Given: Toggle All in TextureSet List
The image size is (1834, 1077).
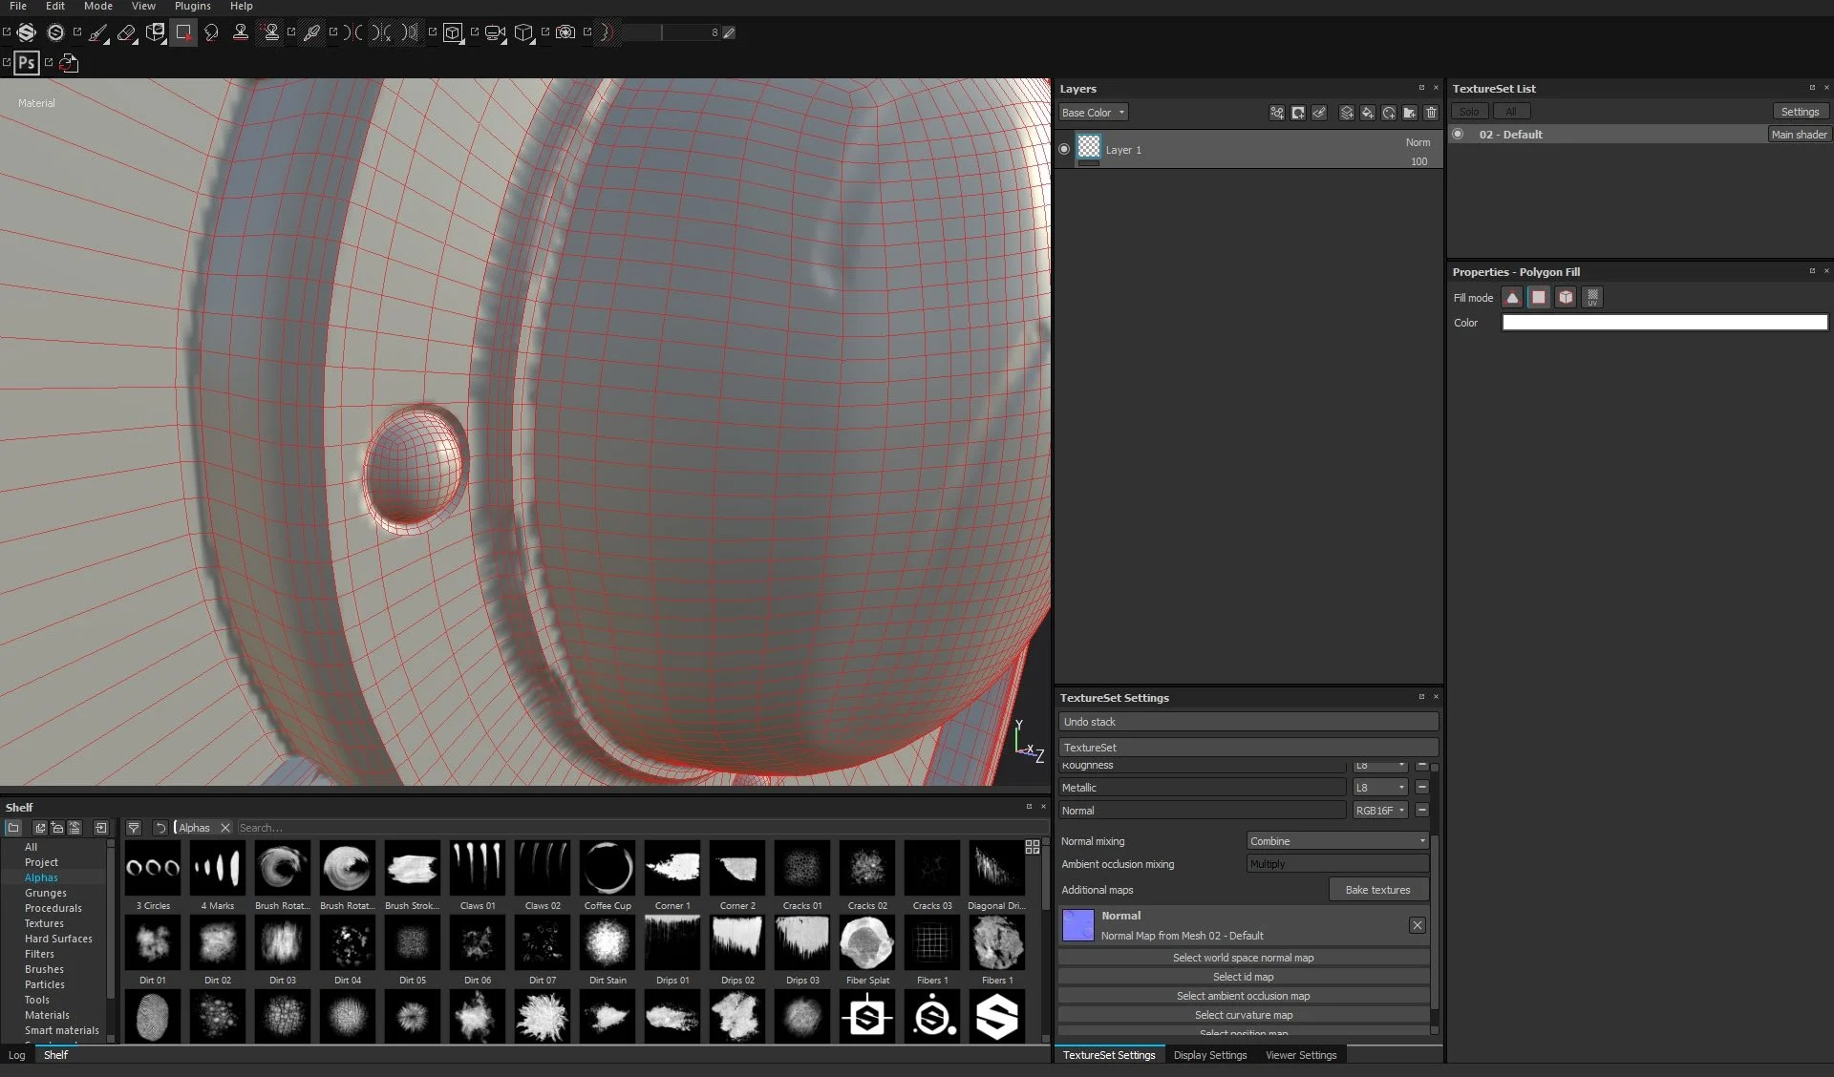Looking at the screenshot, I should tap(1511, 112).
